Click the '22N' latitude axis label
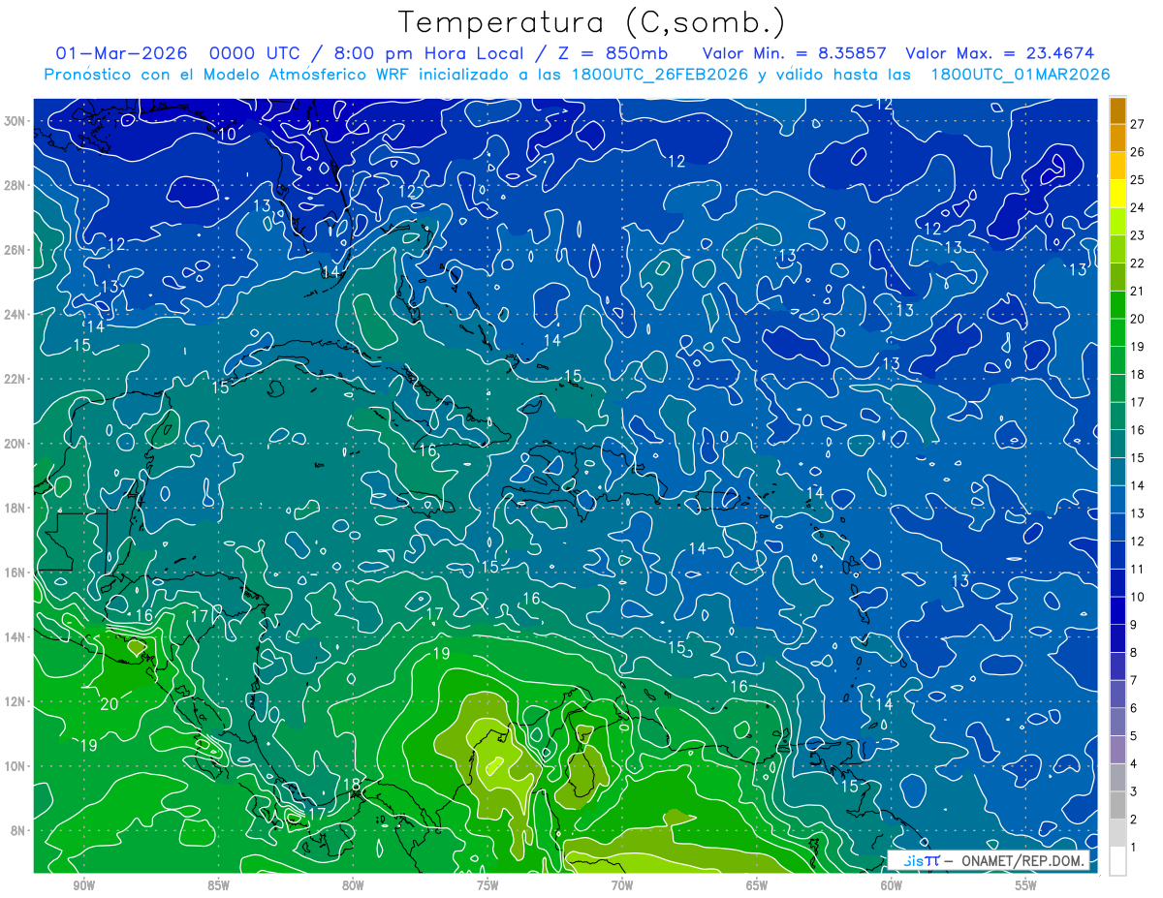 (16, 379)
